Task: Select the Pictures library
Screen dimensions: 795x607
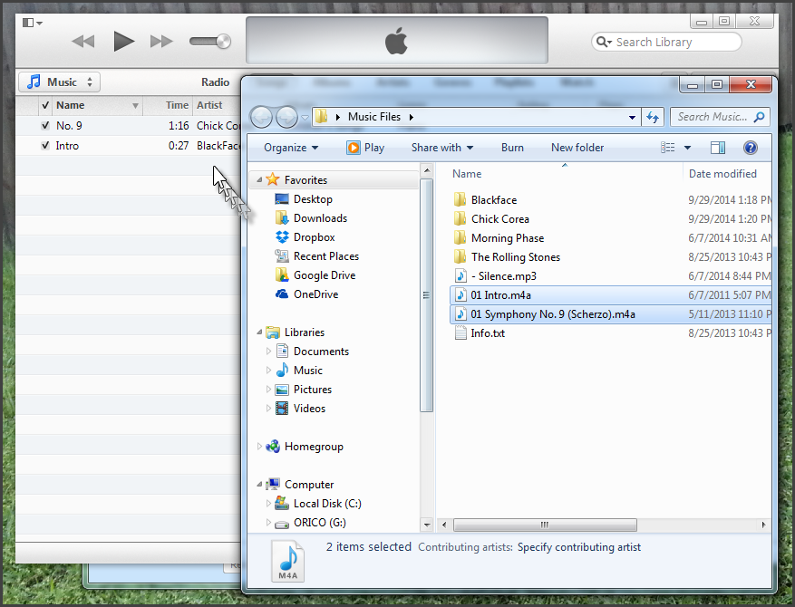Action: coord(313,390)
